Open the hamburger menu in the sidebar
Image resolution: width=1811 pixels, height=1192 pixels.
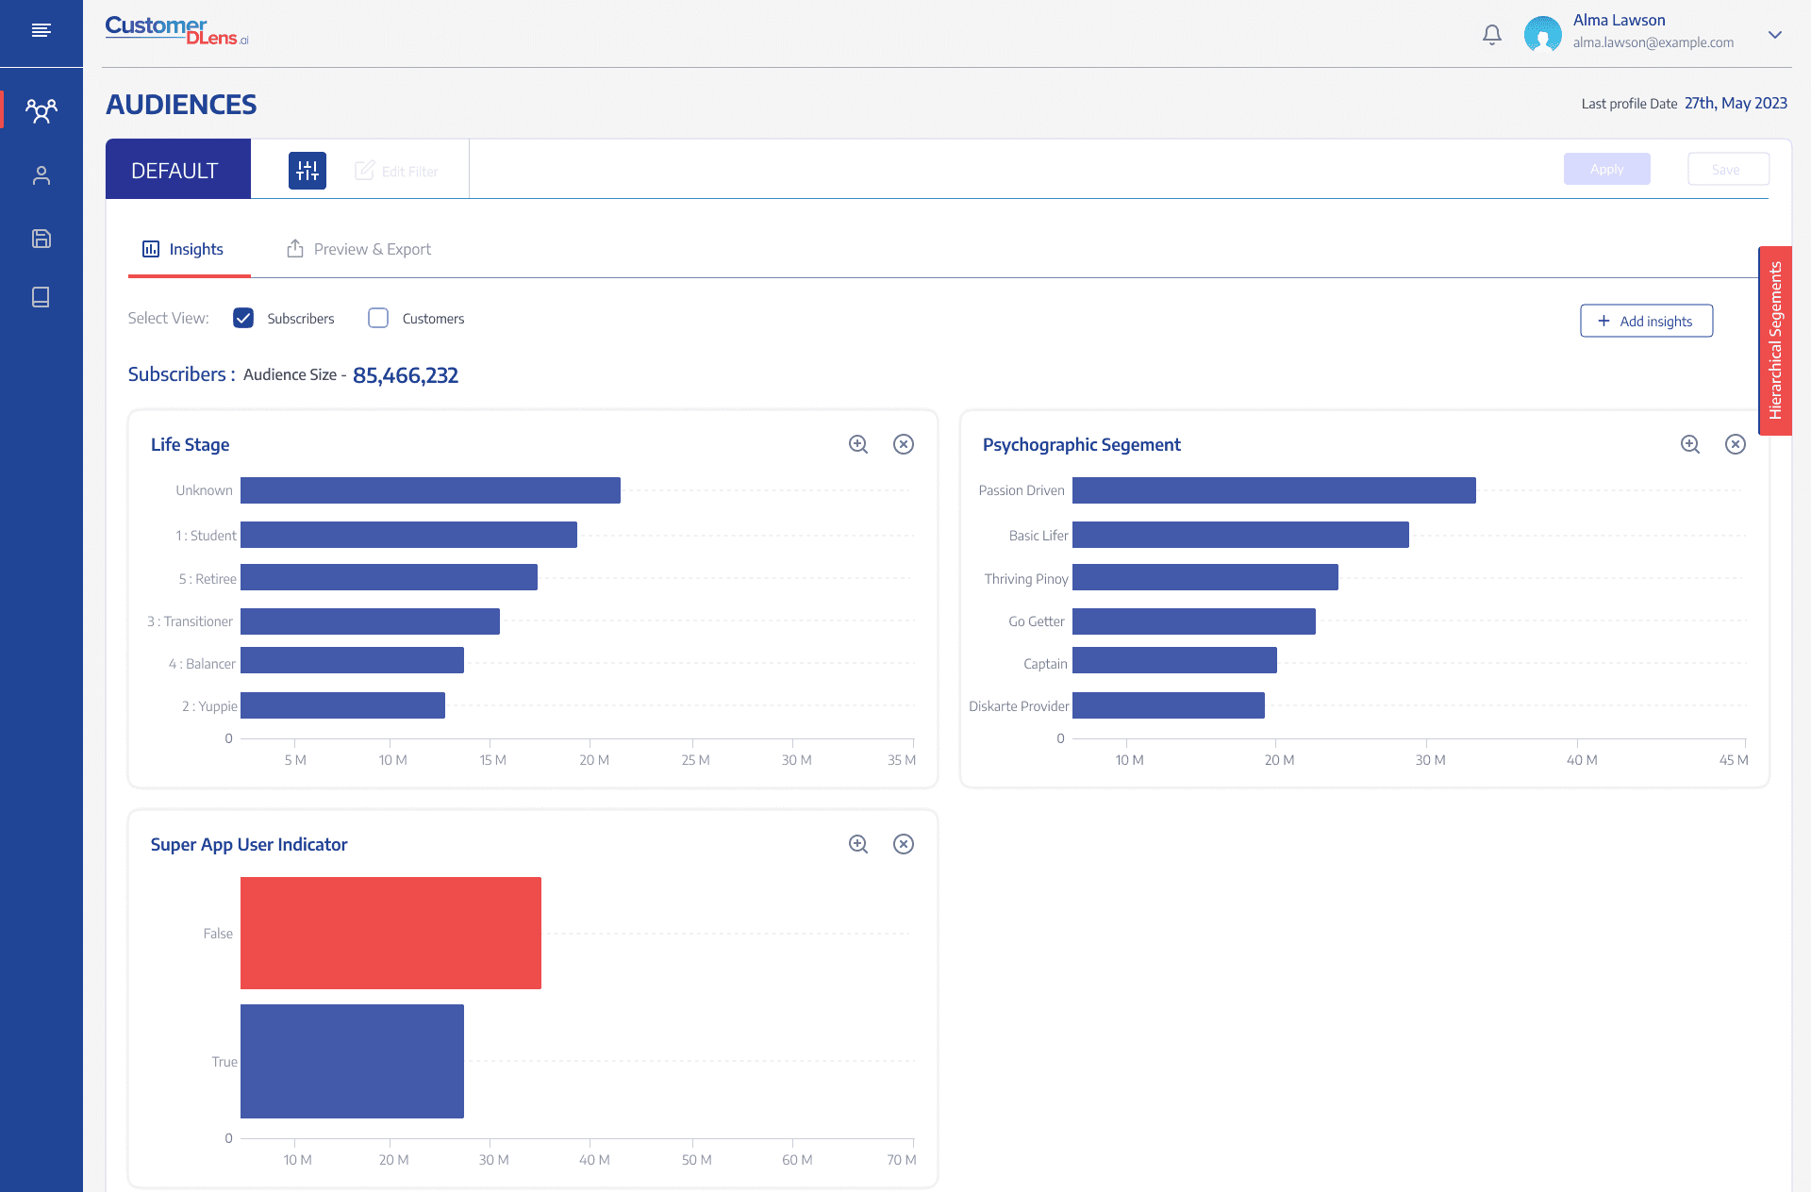coord(41,31)
